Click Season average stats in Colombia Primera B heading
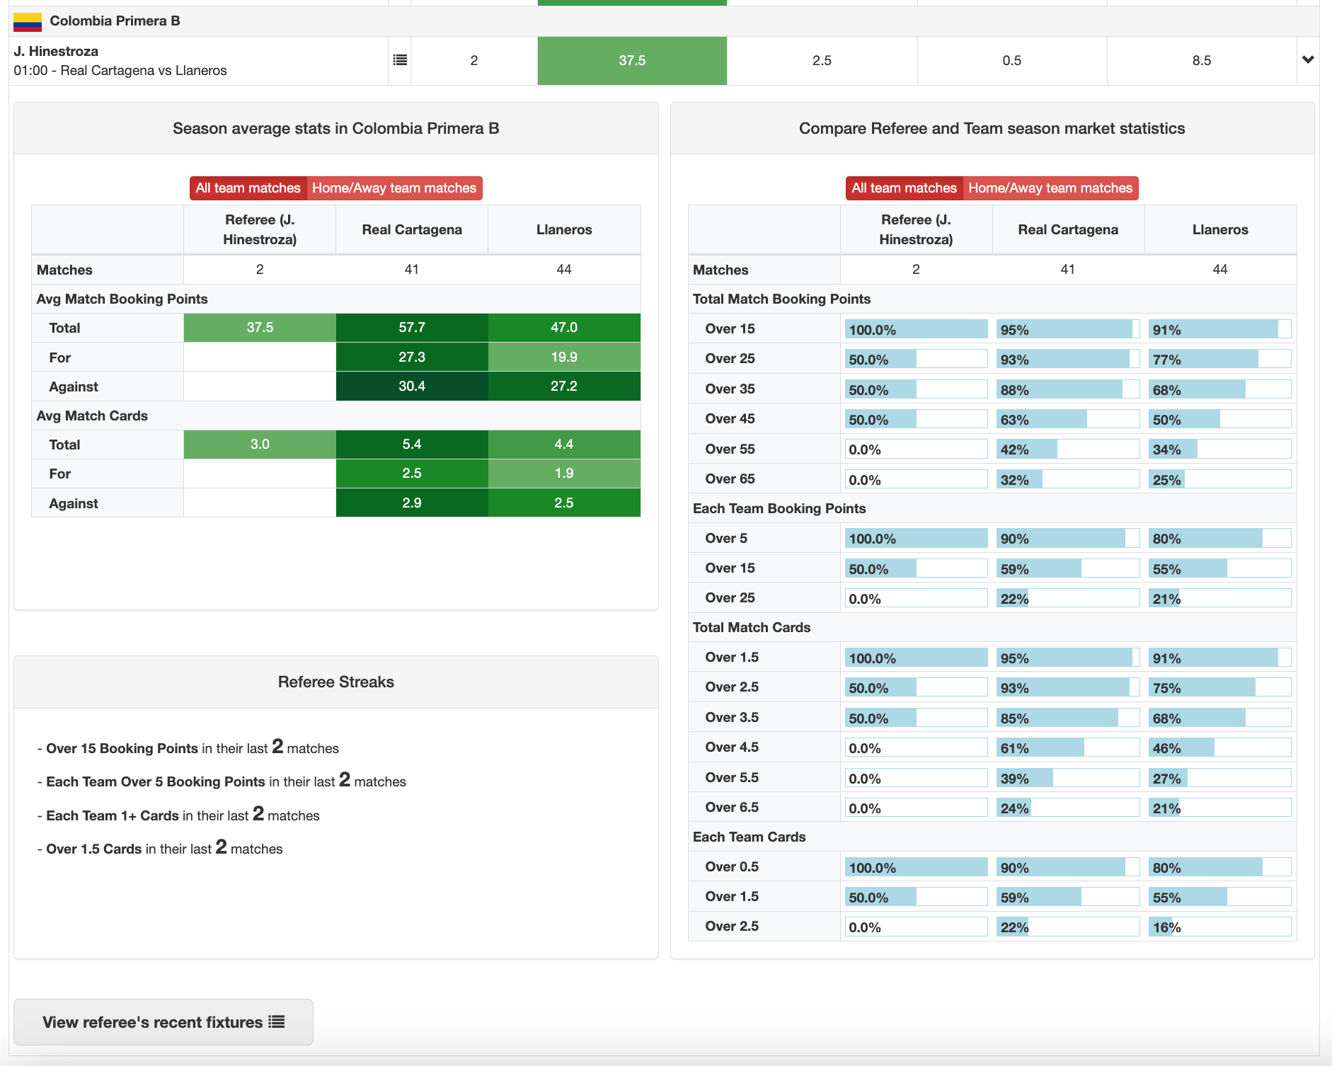1332x1066 pixels. (x=336, y=128)
